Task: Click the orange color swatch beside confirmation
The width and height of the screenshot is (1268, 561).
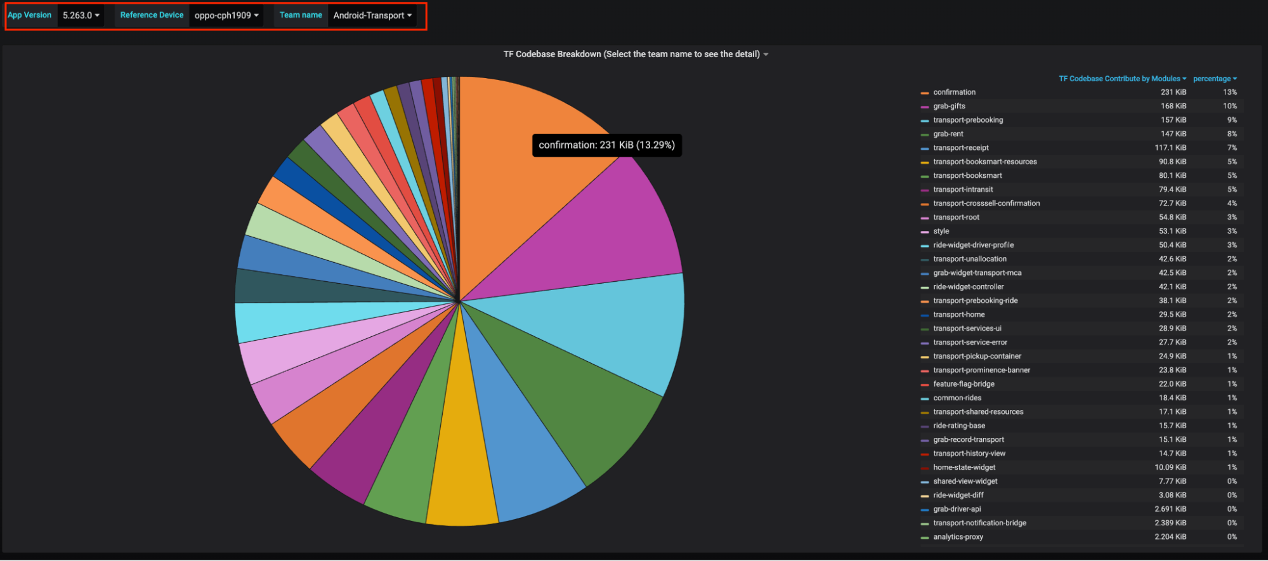Action: coord(925,93)
